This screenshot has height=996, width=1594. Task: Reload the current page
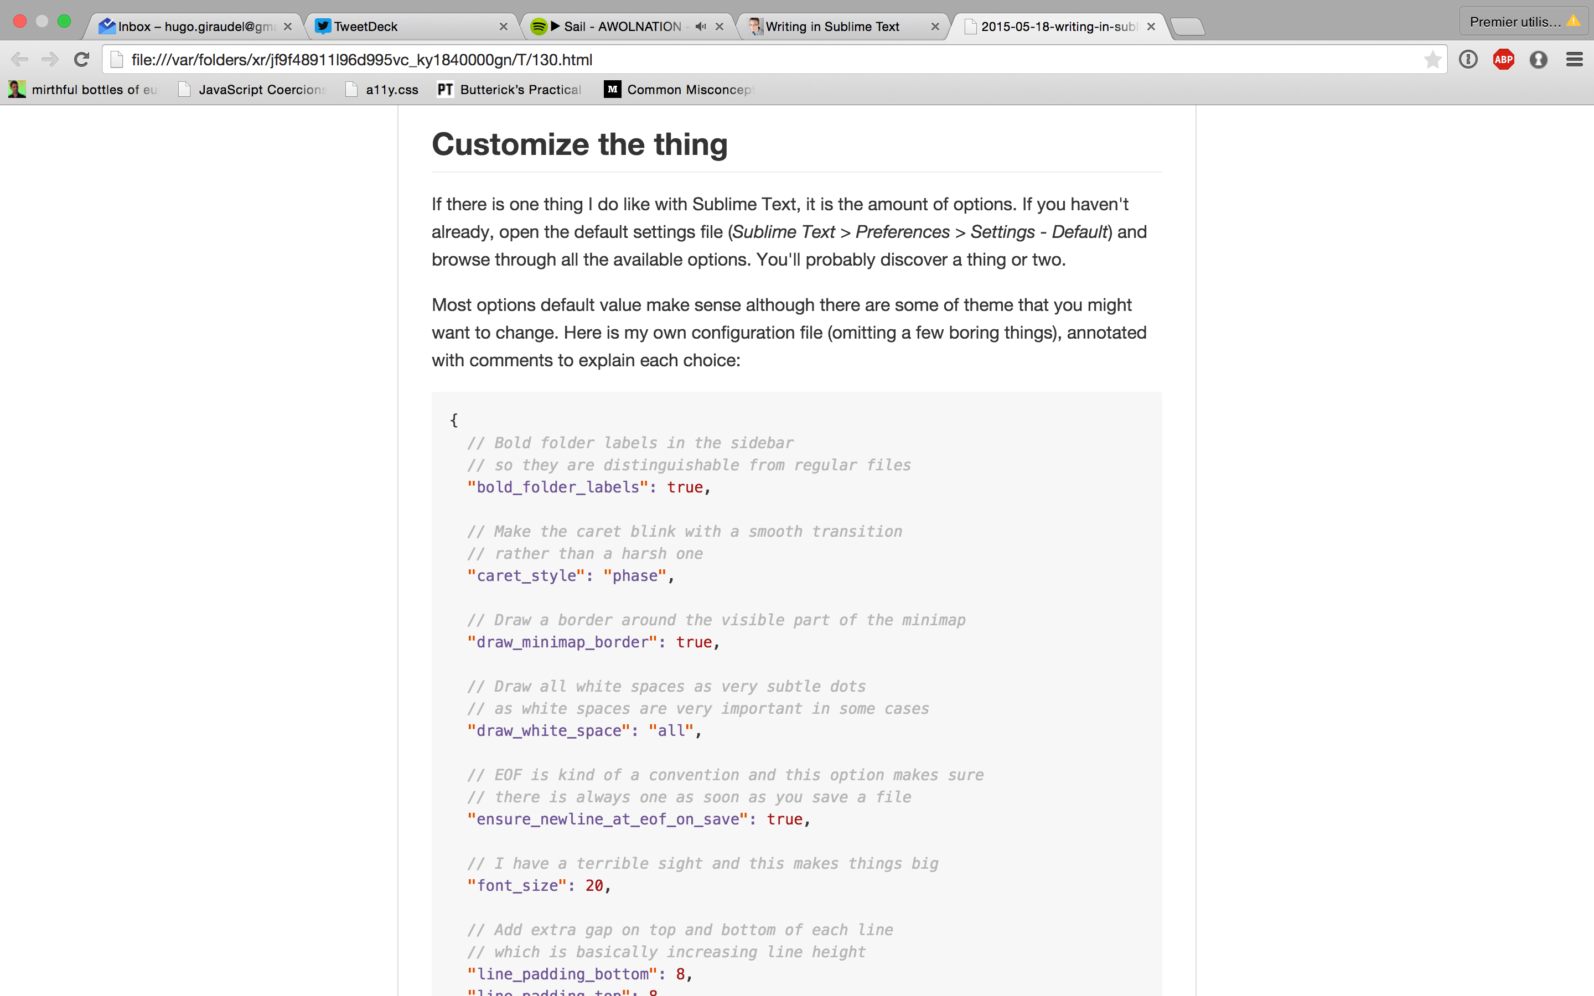click(x=82, y=60)
